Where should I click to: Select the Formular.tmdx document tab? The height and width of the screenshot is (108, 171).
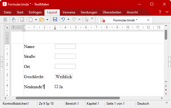[x=125, y=20]
